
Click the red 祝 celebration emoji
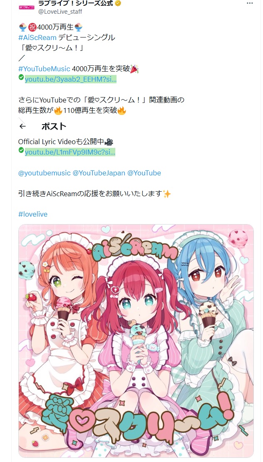coord(32,27)
